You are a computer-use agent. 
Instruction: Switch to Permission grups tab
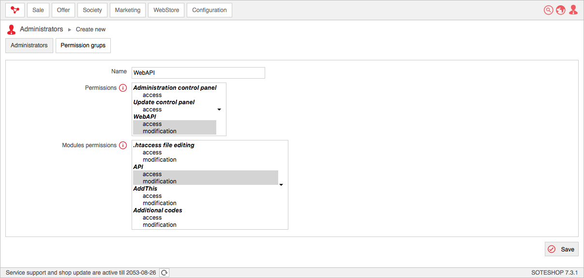[83, 45]
